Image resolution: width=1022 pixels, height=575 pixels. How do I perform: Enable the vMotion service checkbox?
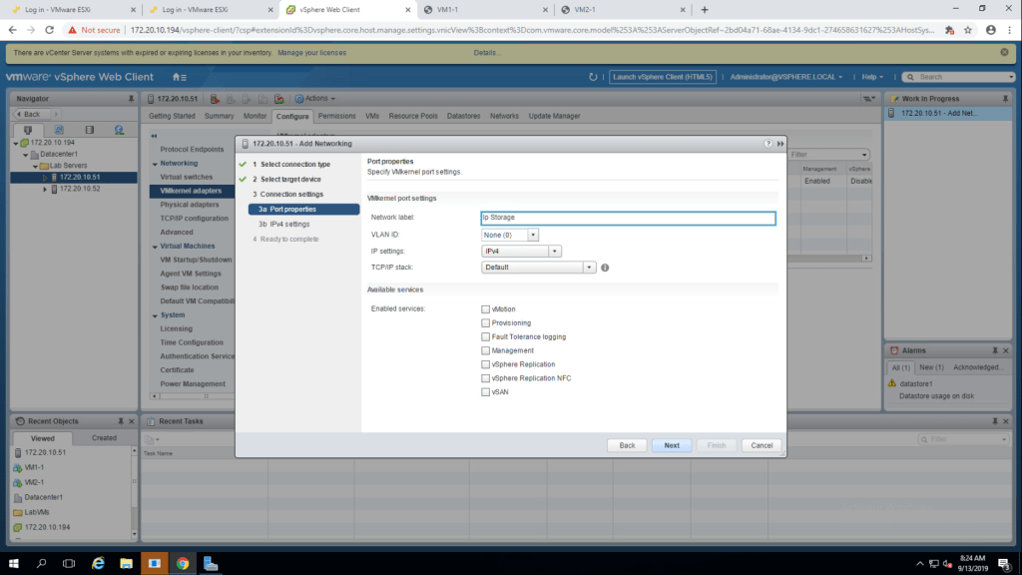pyautogui.click(x=485, y=309)
